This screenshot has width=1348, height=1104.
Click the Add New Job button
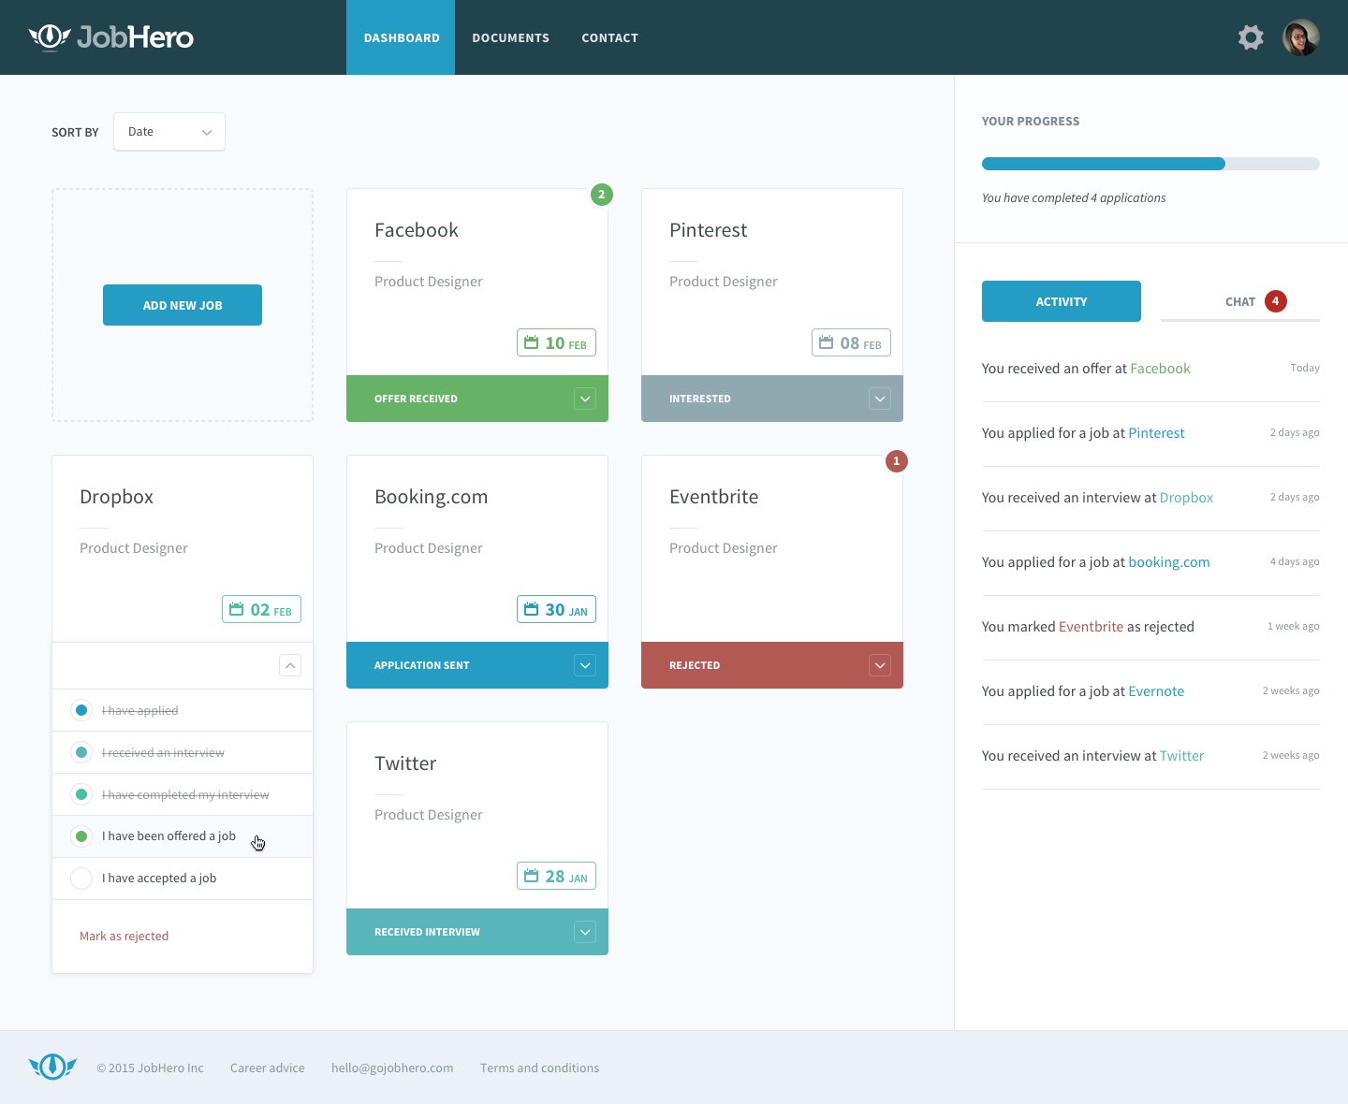coord(182,304)
